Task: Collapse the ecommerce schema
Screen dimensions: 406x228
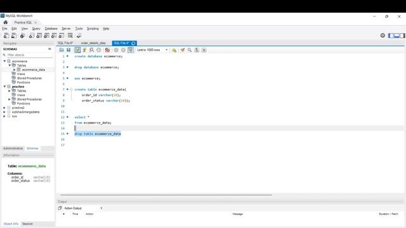Action: pyautogui.click(x=4, y=61)
